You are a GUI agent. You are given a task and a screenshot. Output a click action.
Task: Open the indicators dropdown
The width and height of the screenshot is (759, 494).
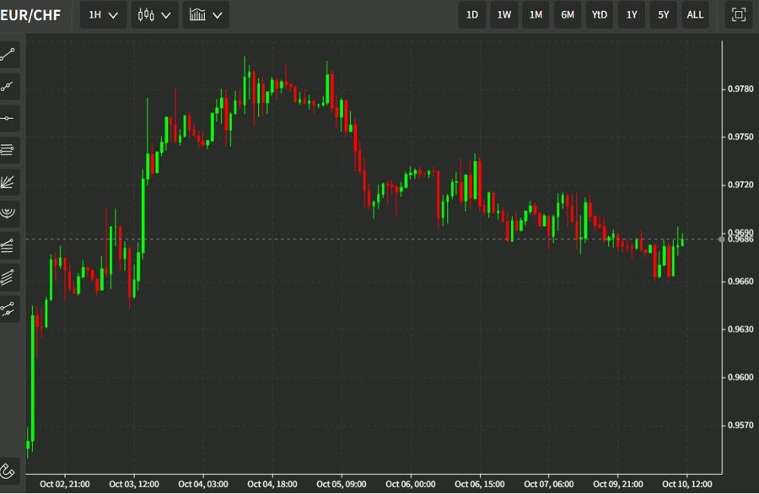click(x=206, y=15)
